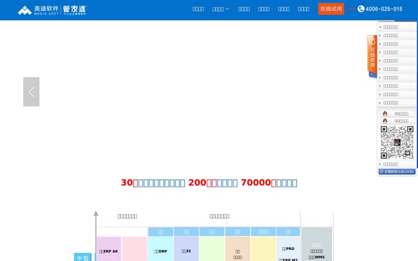Open the ERP M7 product entry
Viewport: 418px width, 261px height.
[x=288, y=259]
